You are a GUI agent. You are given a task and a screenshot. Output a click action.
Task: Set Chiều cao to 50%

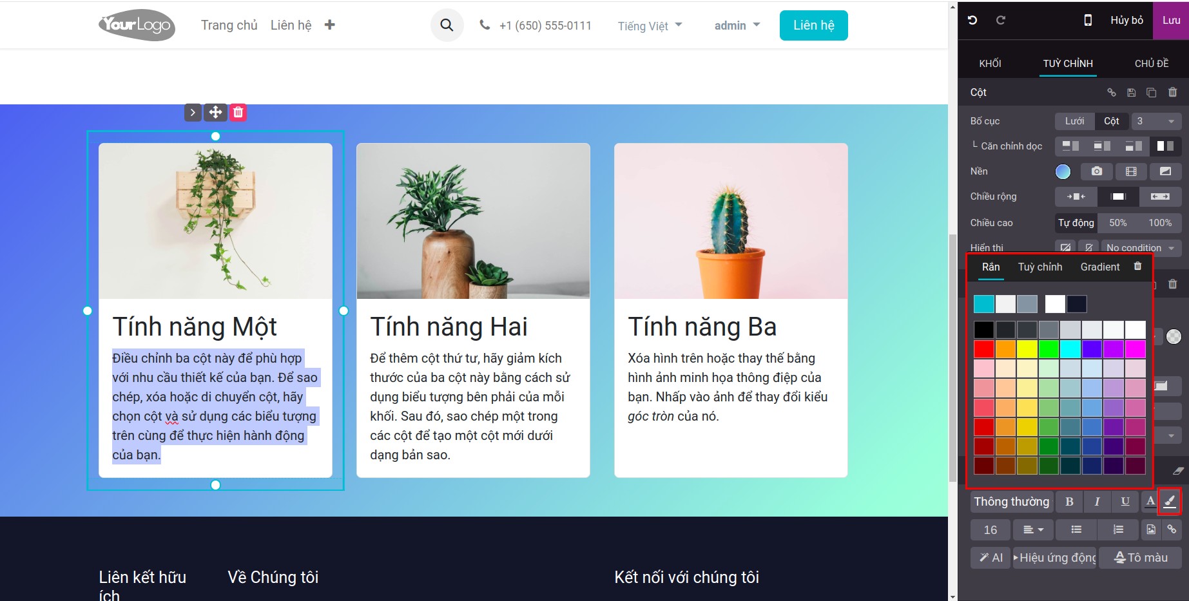pos(1118,222)
